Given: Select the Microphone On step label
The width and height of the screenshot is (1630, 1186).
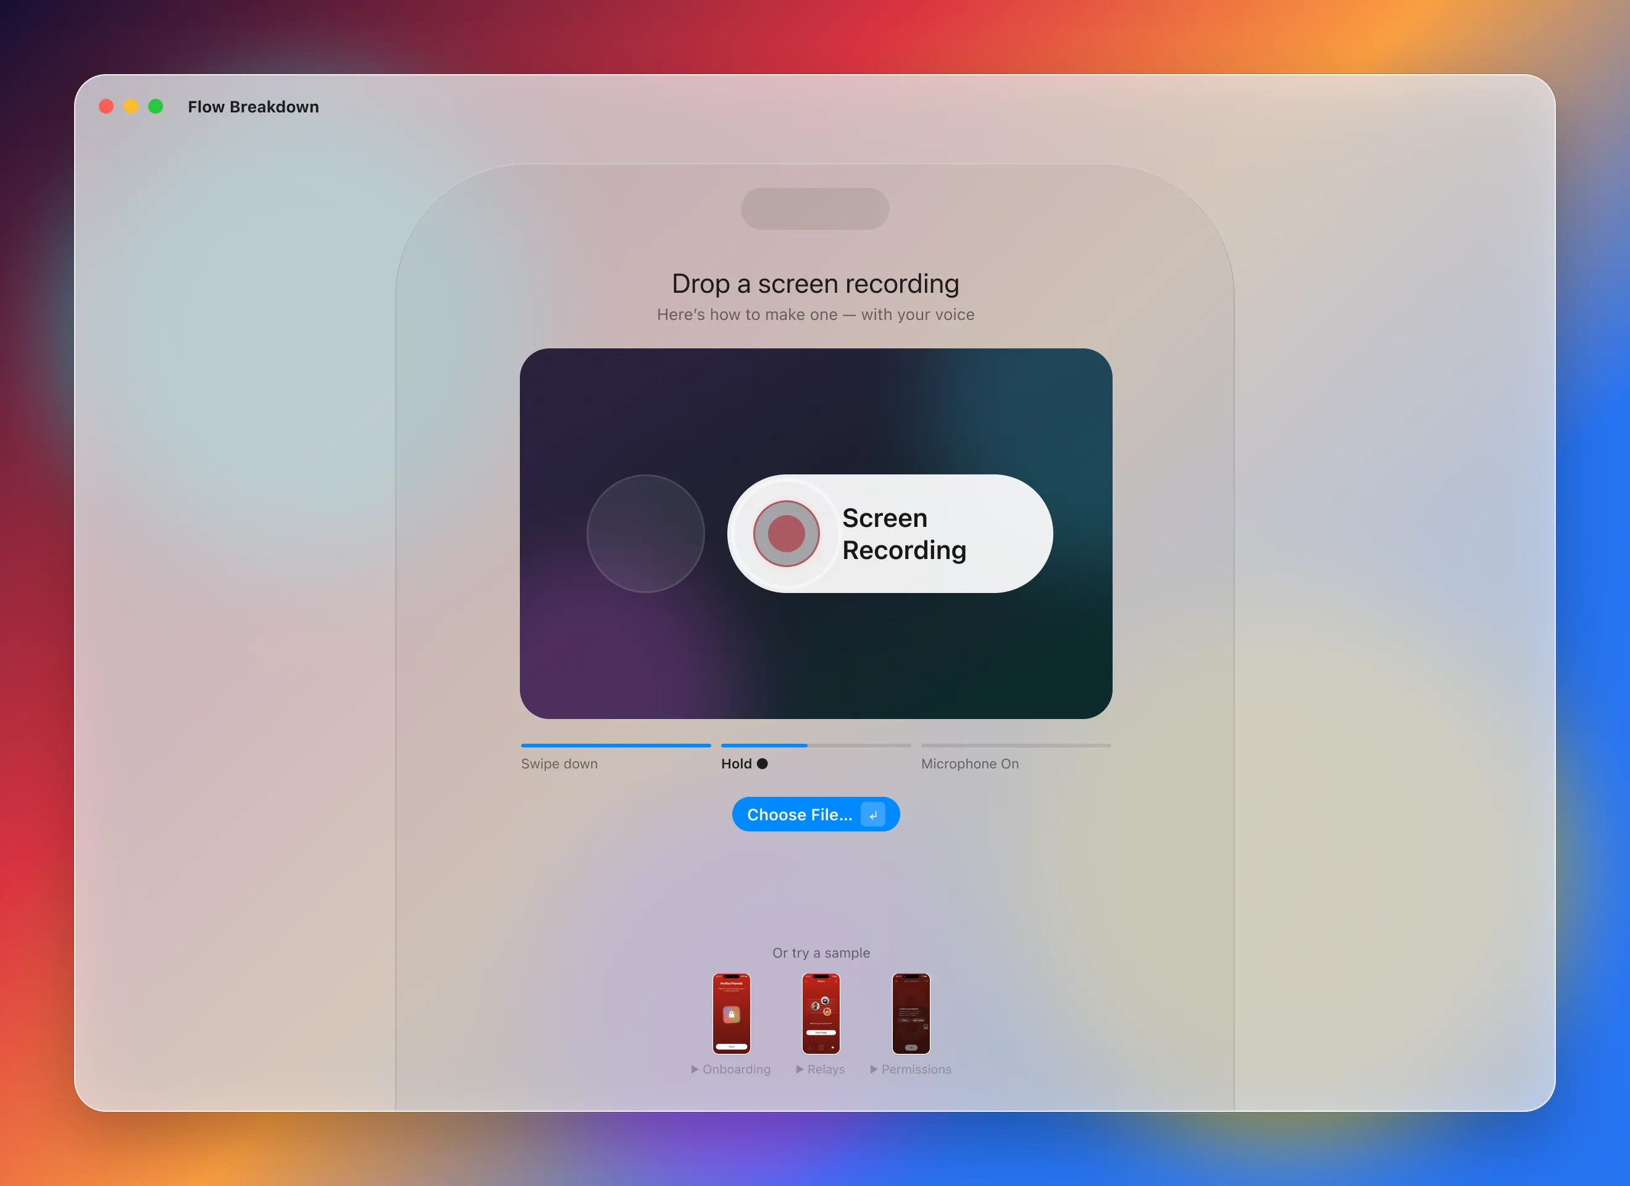Looking at the screenshot, I should coord(970,764).
